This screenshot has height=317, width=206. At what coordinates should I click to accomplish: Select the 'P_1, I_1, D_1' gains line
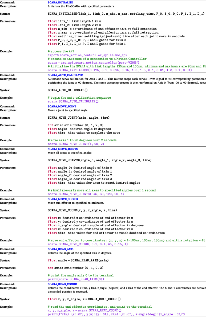[87, 44]
